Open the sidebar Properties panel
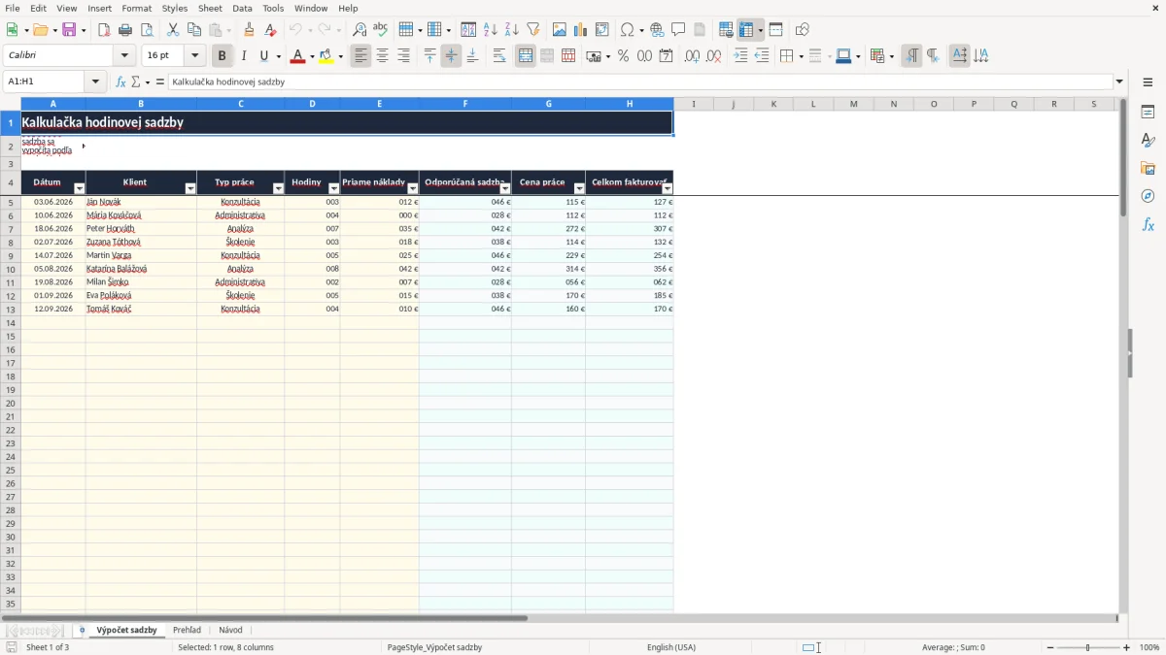Image resolution: width=1166 pixels, height=655 pixels. tap(1148, 113)
